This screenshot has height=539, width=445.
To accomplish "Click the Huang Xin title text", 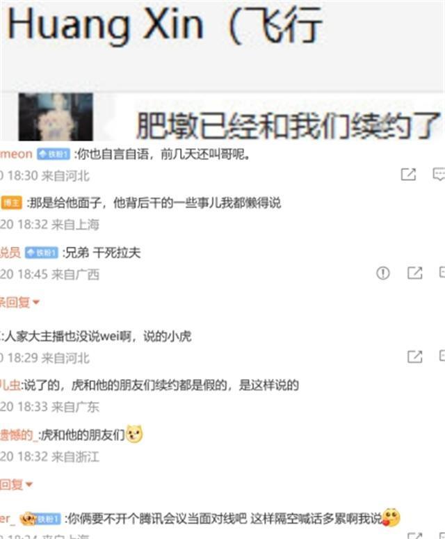I will tap(105, 26).
